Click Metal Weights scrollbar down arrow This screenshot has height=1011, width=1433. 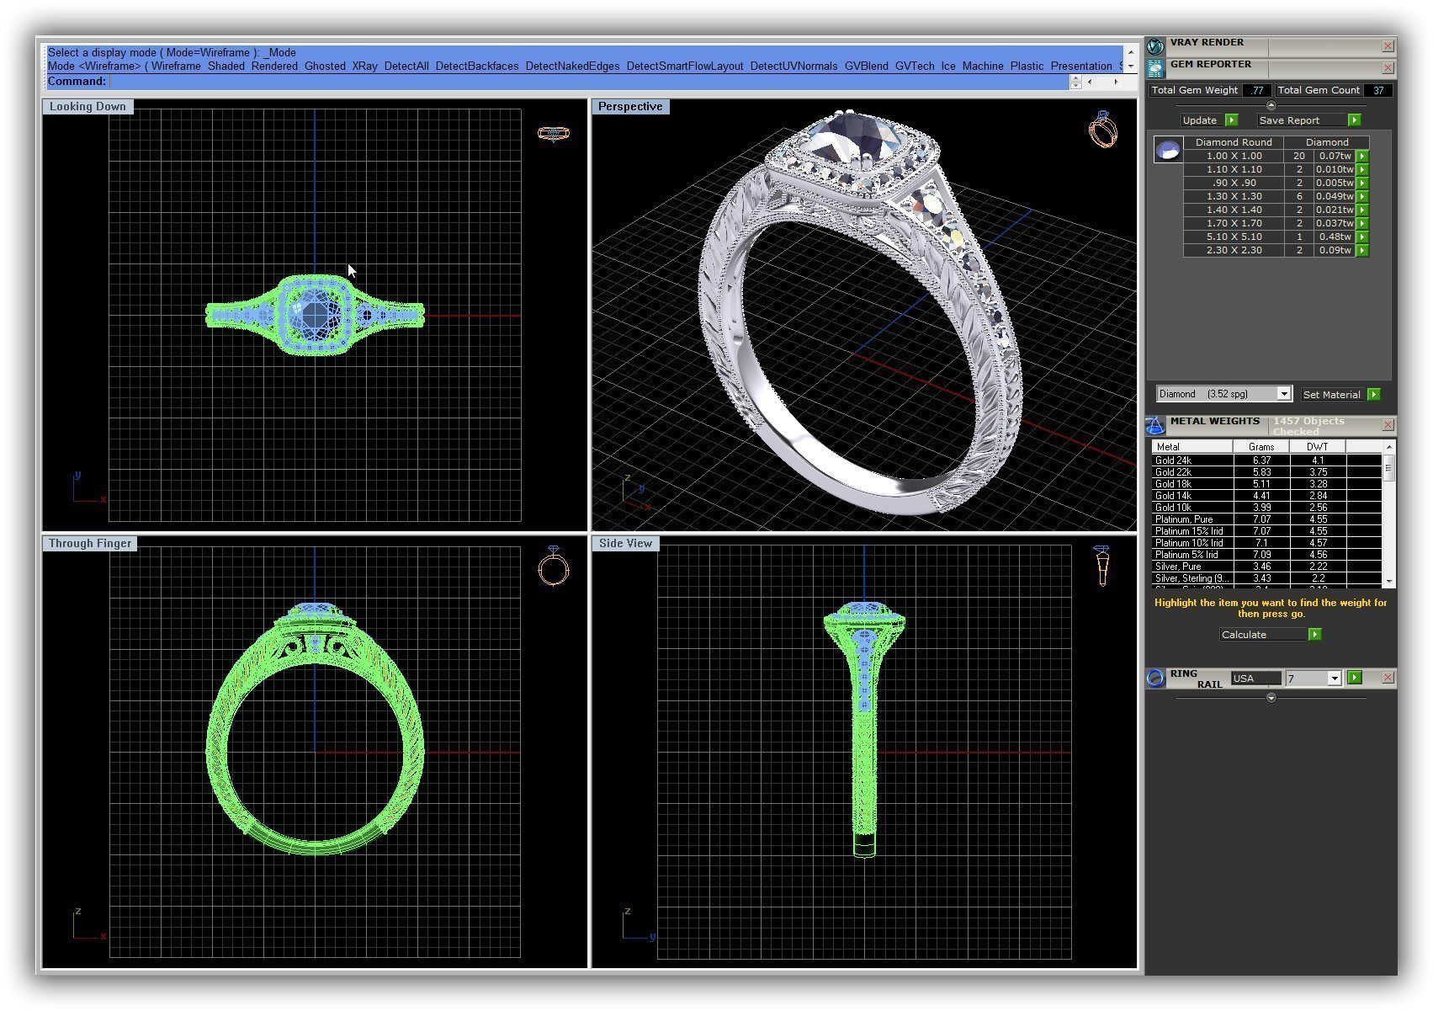click(1388, 582)
